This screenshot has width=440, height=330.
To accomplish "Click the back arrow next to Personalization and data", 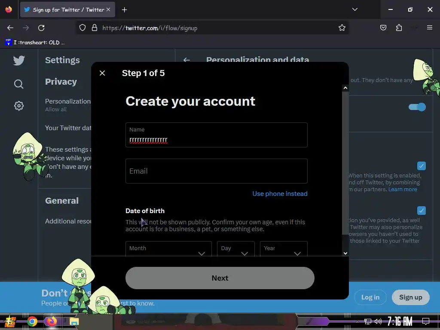I will click(186, 60).
